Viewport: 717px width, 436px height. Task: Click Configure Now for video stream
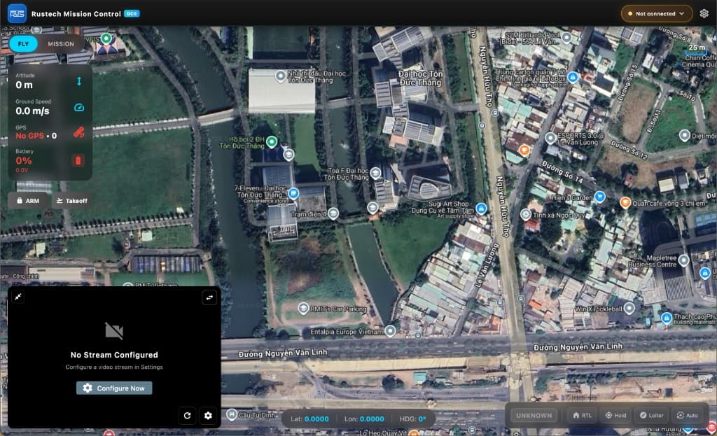tap(114, 388)
